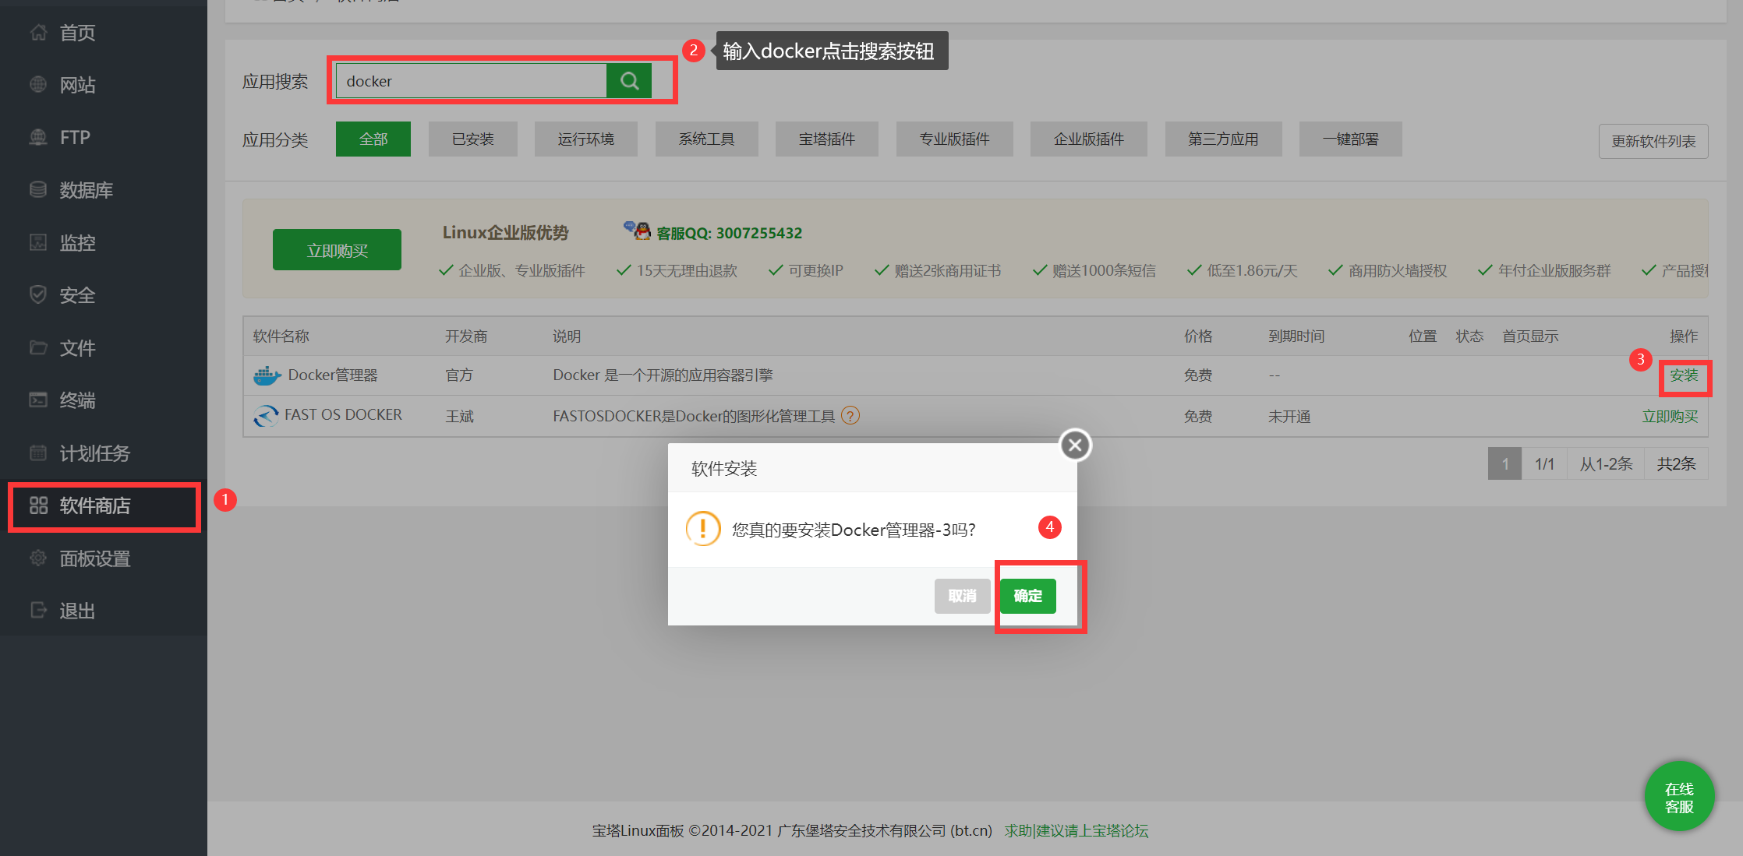Switch to 一键部署 category

click(x=1351, y=139)
